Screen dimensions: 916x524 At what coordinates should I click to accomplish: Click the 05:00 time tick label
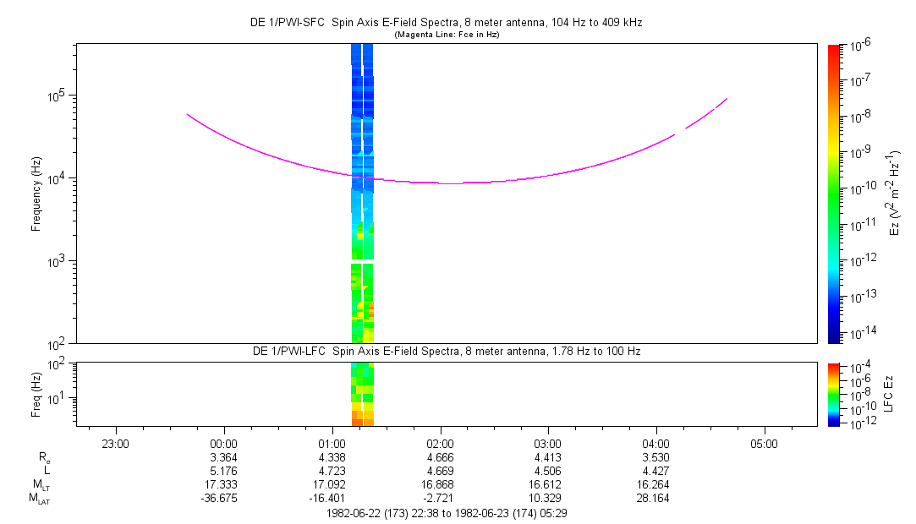click(x=764, y=443)
